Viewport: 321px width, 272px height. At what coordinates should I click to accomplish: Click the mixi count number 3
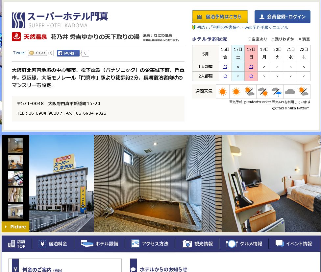point(51,53)
